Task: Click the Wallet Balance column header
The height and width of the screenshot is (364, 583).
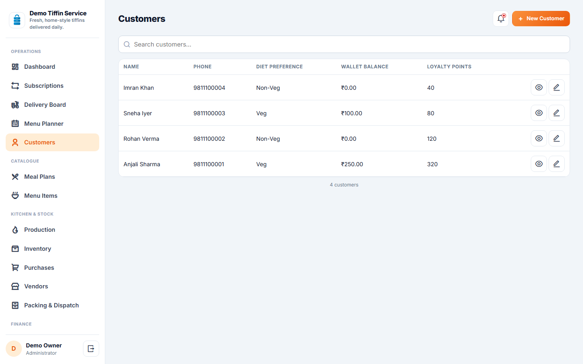Action: tap(365, 67)
